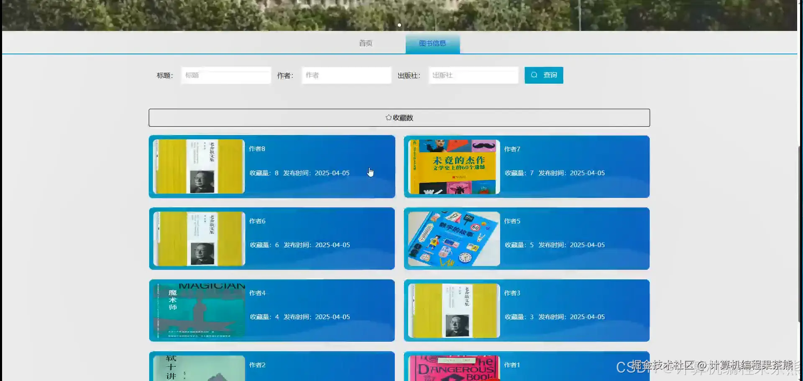Viewport: 803px width, 381px height.
Task: Click the 出版社 publisher input field
Action: 473,75
